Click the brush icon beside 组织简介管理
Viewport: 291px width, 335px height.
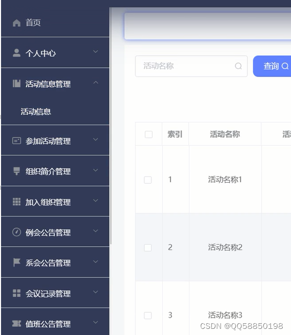click(x=16, y=171)
